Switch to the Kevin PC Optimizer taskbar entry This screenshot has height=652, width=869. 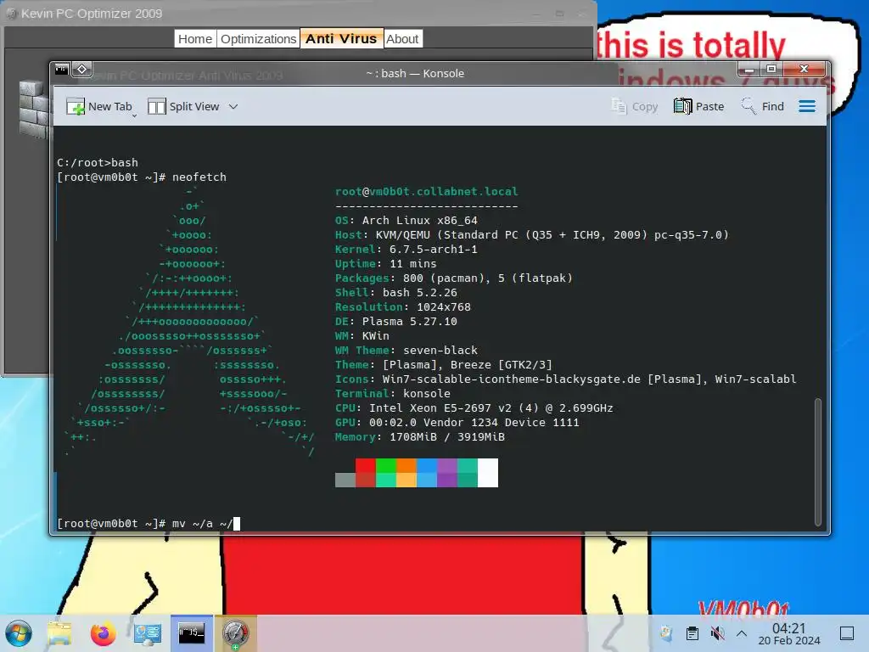(x=236, y=633)
